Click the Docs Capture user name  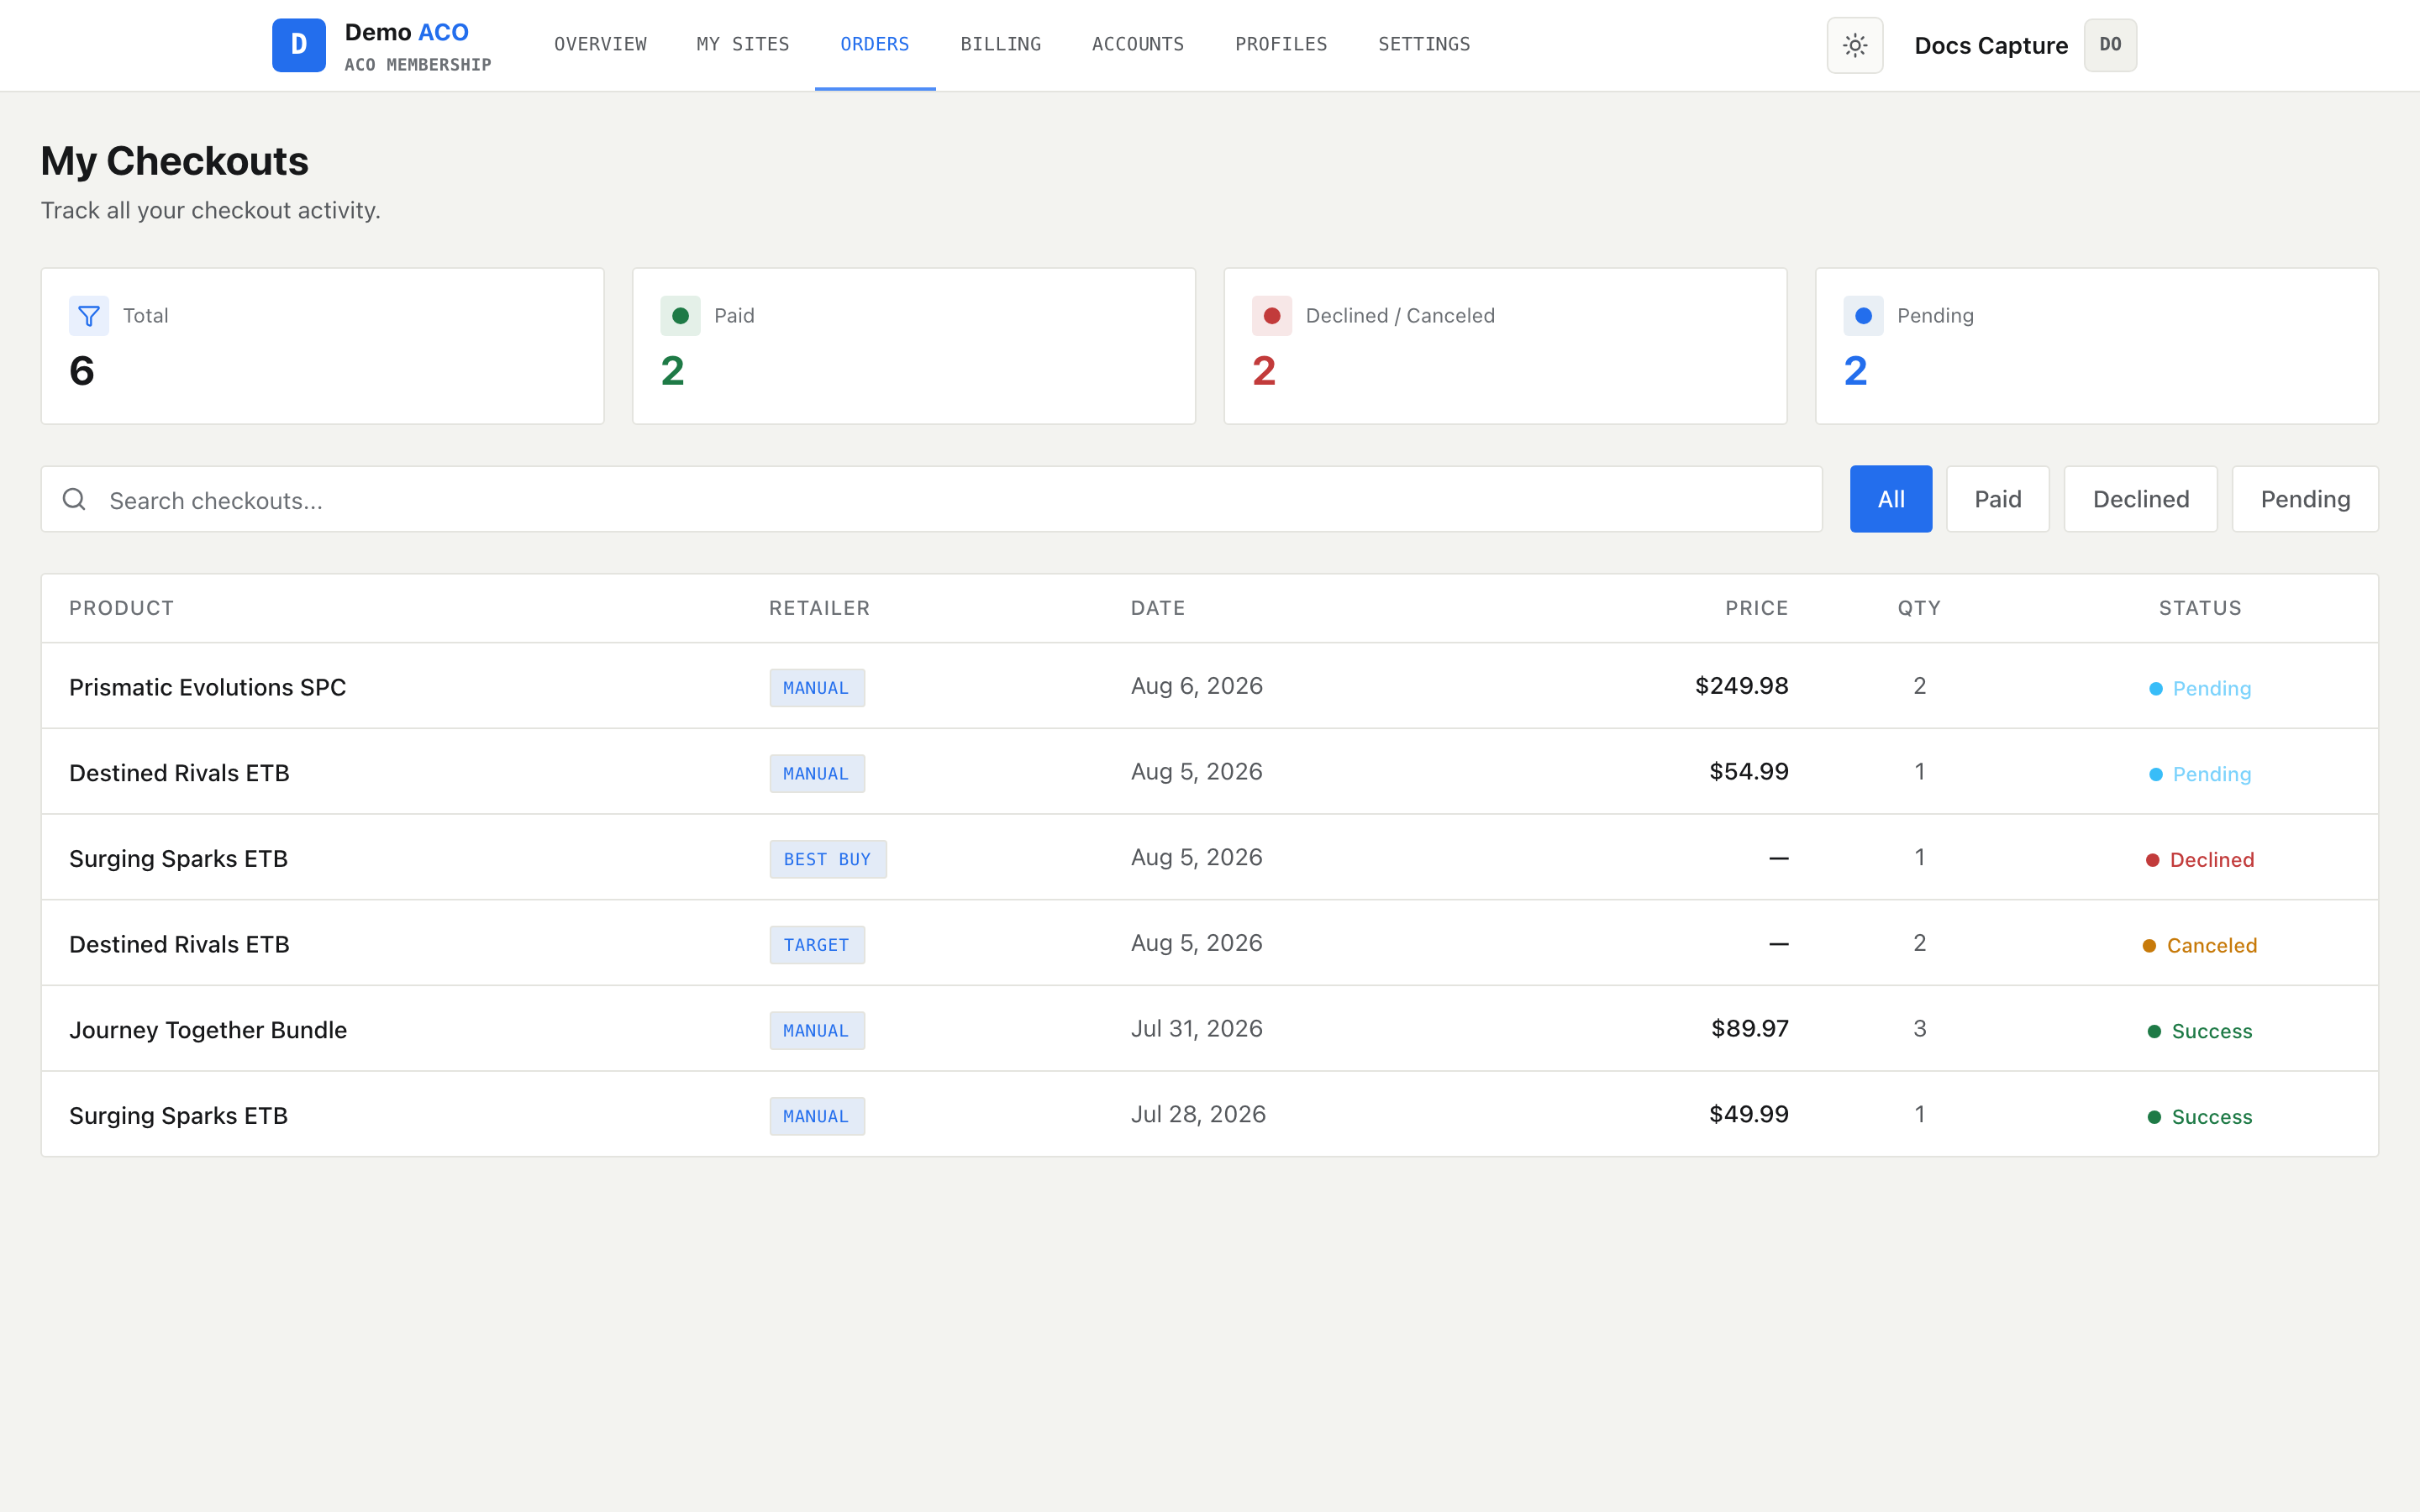(x=1990, y=46)
